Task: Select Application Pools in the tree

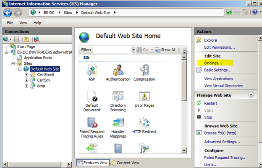Action: (x=38, y=58)
